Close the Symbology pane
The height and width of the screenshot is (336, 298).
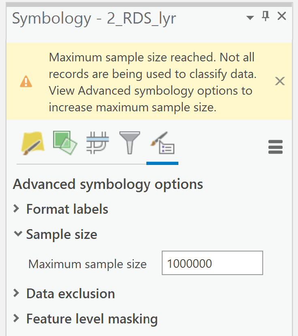282,16
